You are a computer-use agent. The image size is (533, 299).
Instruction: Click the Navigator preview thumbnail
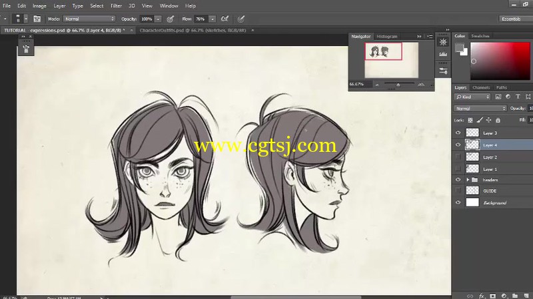coord(391,60)
